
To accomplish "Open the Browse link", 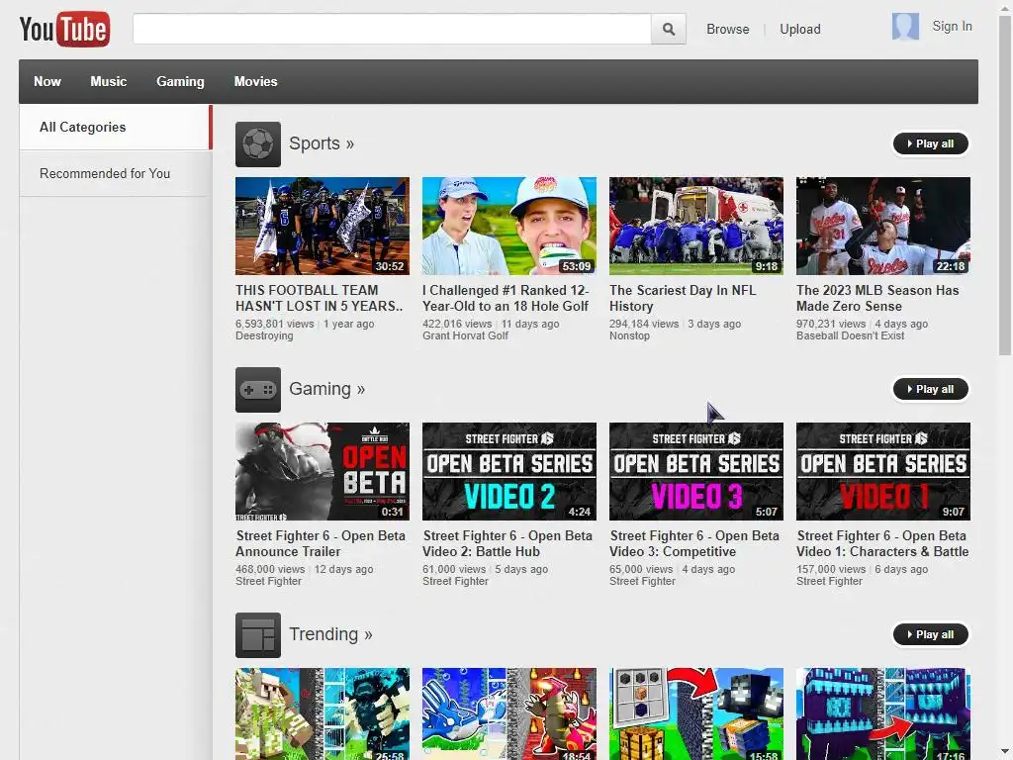I will (x=727, y=29).
